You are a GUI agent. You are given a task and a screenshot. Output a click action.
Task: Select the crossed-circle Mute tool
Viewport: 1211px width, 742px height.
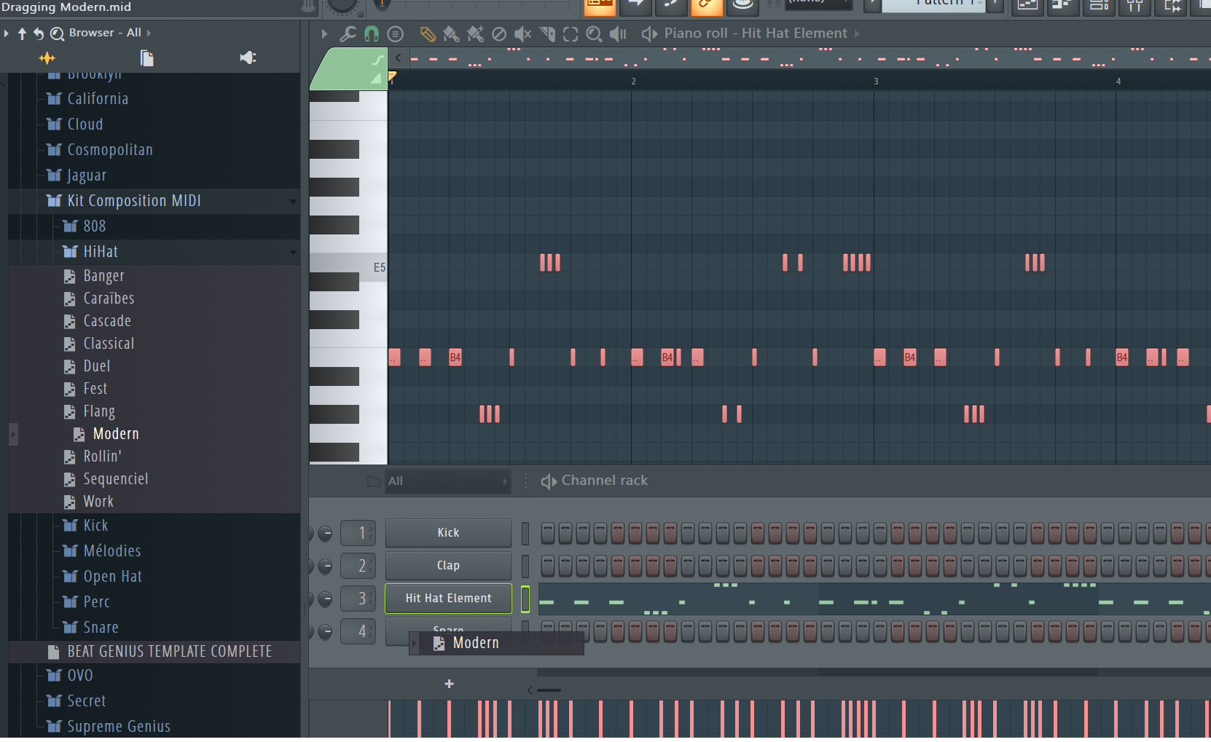tap(499, 33)
